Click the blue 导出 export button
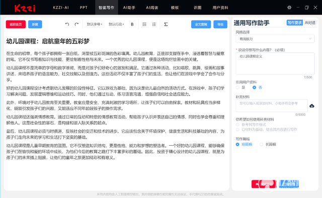Image resolution: width=322 pixels, height=198 pixels. point(220,24)
